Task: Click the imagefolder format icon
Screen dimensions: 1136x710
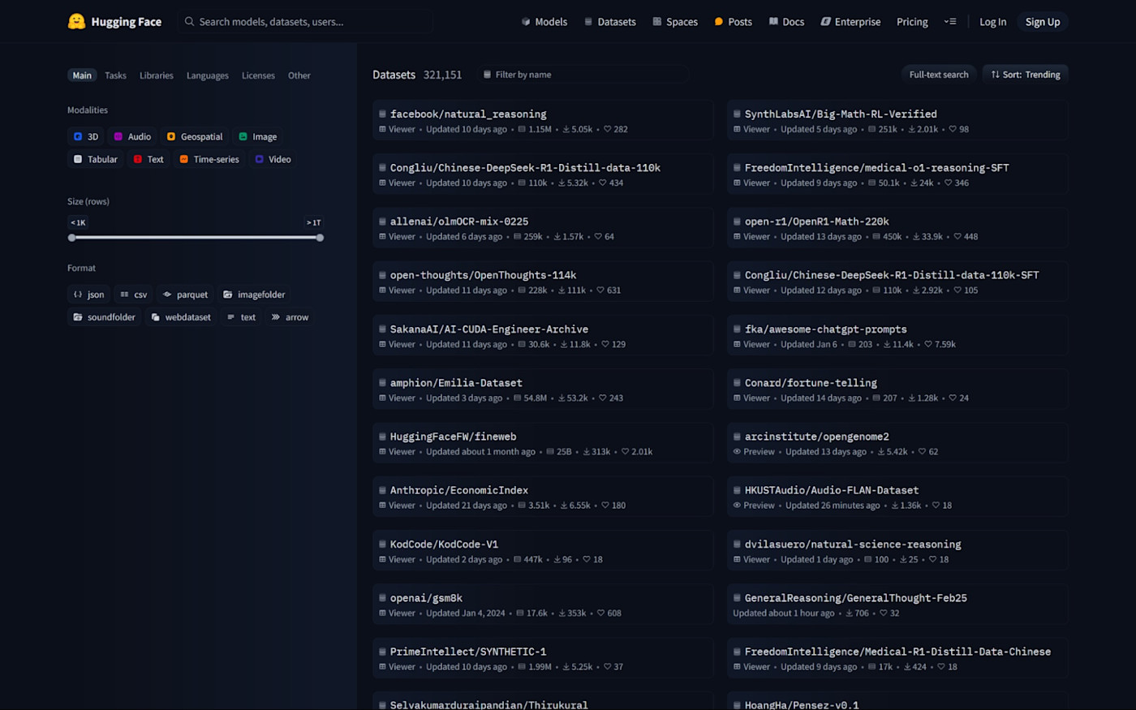Action: point(228,295)
